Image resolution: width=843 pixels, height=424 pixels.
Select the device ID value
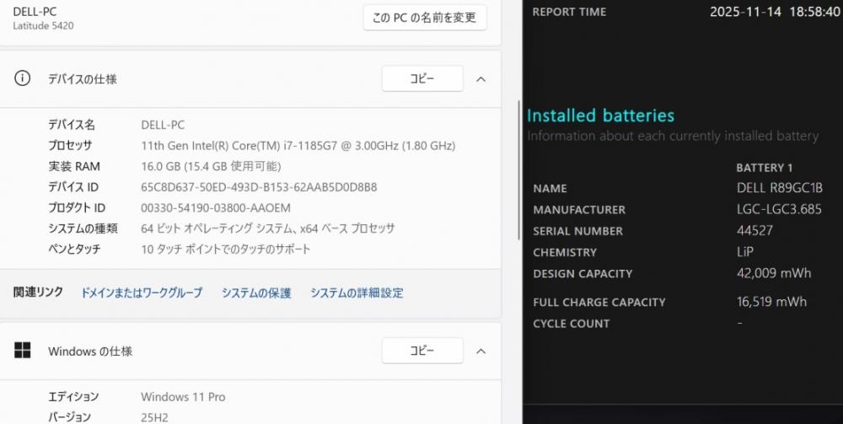coord(259,187)
